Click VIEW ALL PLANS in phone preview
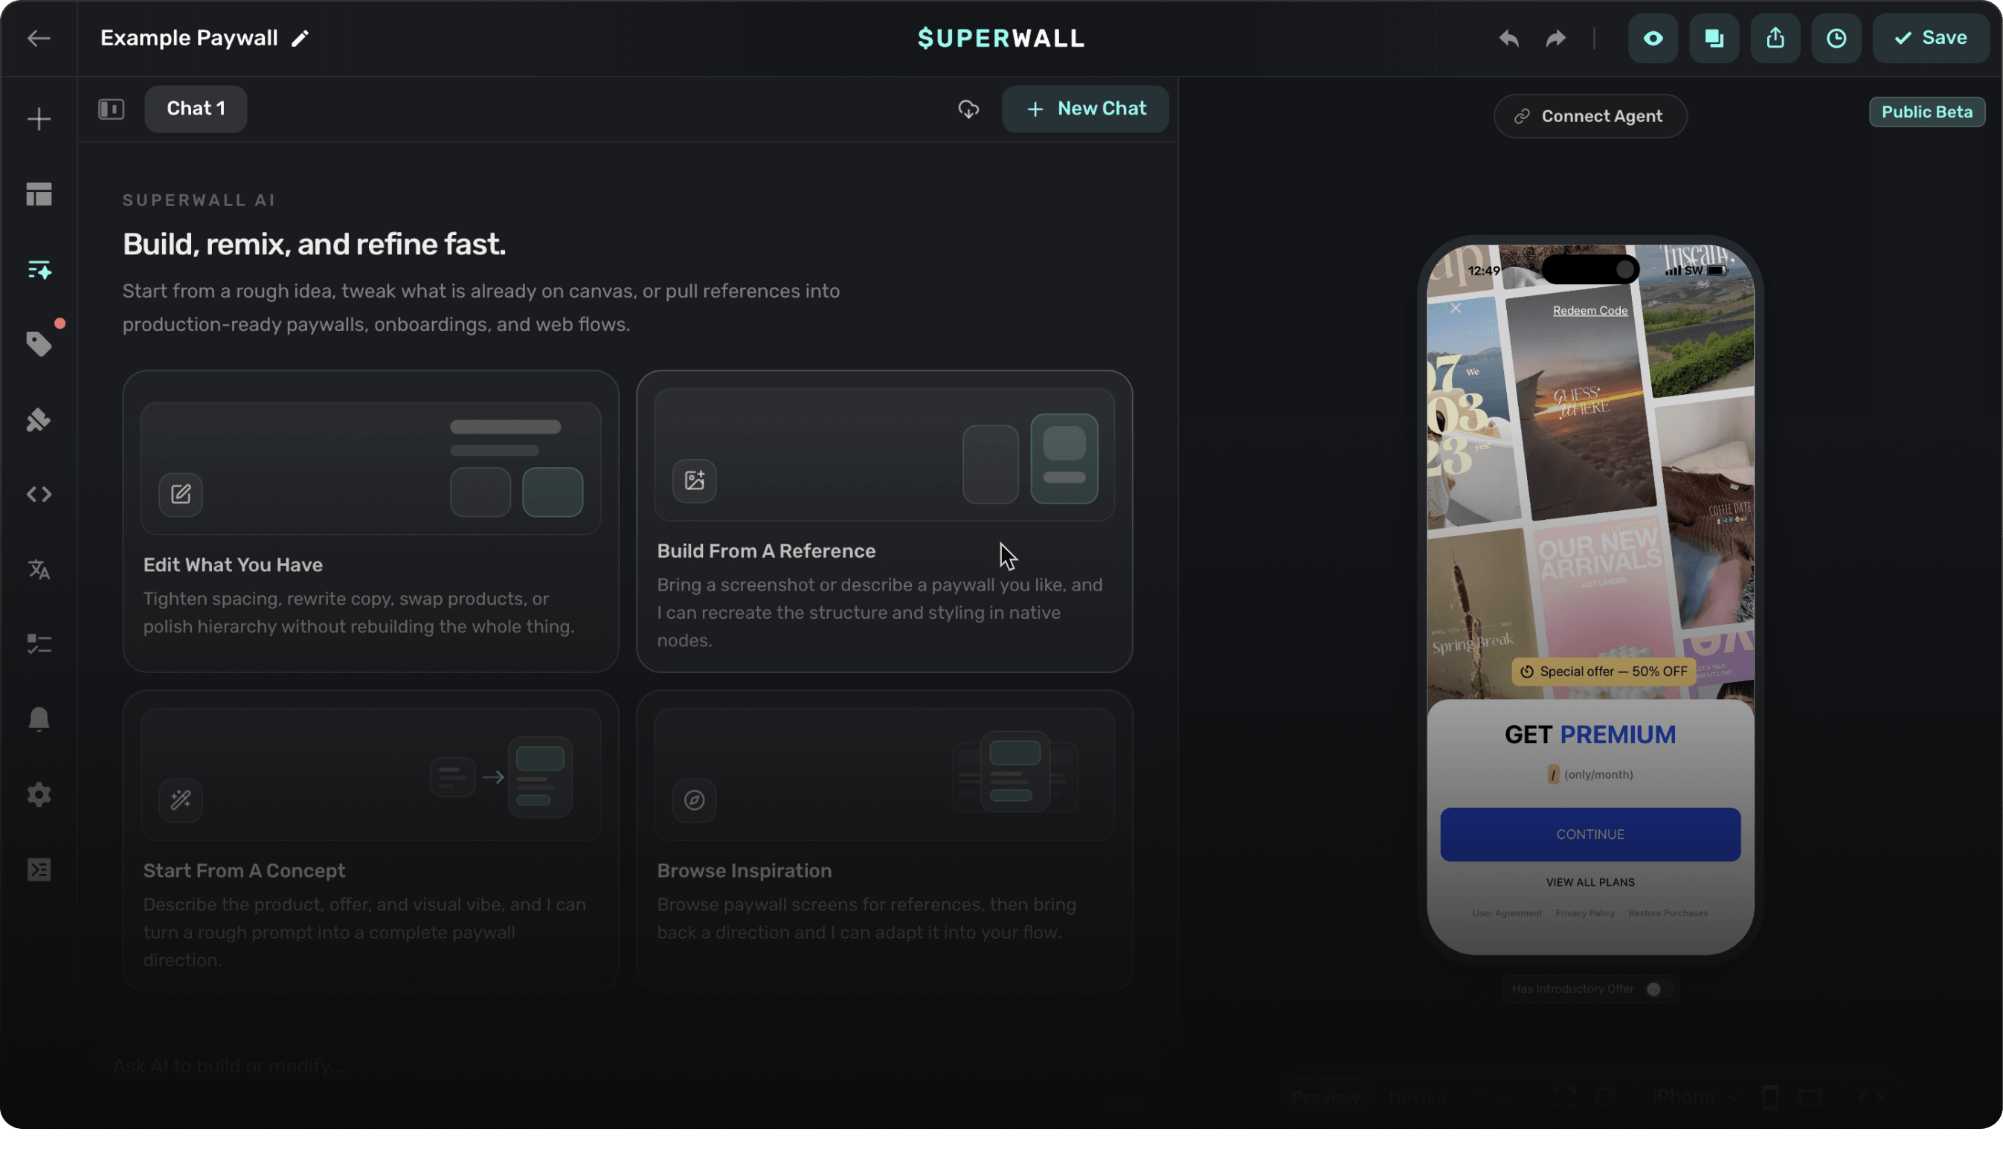Screen dimensions: 2003x1152 point(1589,882)
